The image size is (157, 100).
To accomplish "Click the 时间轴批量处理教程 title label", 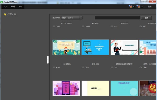I will 124,64.
